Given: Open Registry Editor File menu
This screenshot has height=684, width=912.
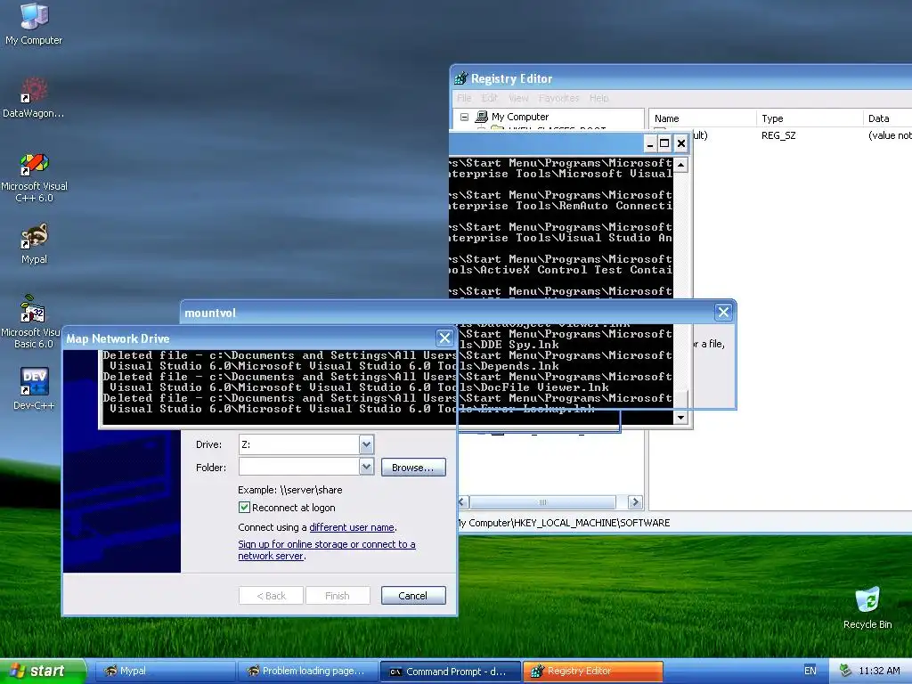Looking at the screenshot, I should (x=464, y=98).
